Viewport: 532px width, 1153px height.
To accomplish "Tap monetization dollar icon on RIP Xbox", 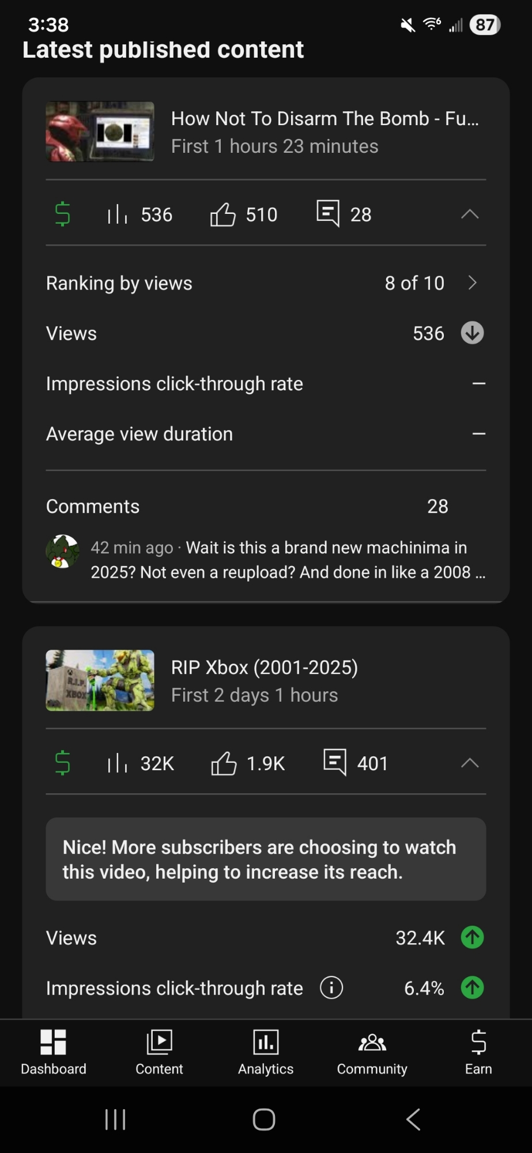I will (62, 763).
